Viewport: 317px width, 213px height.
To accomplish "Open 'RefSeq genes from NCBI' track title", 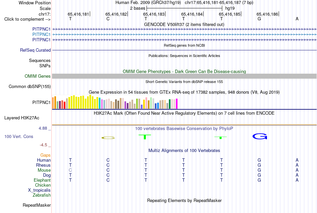I will coord(184,45).
